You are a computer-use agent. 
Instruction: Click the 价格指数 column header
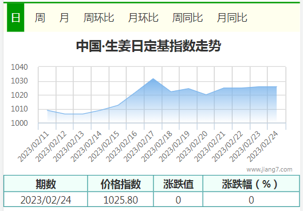121,184
